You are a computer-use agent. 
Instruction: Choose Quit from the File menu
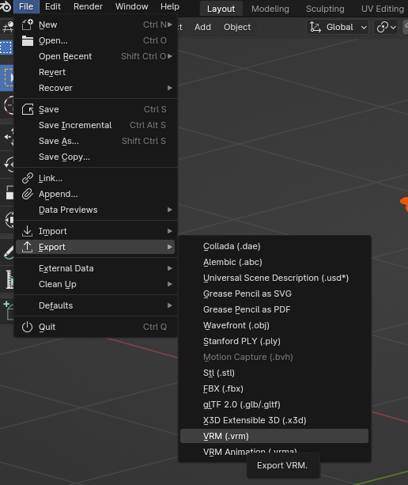click(96, 327)
